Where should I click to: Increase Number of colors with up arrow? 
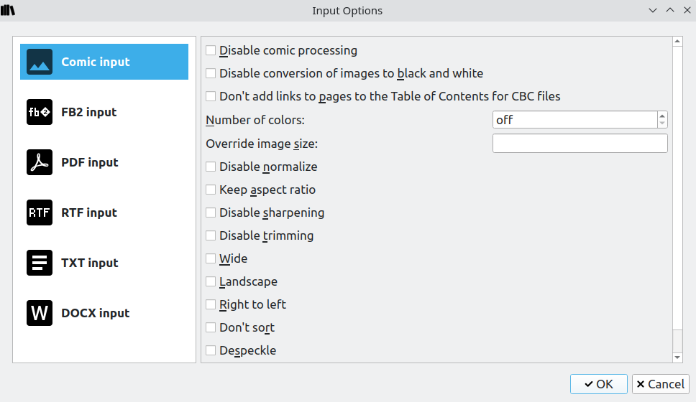point(662,116)
